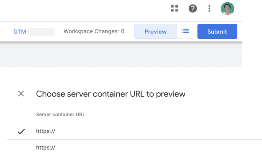Click the Submit button
This screenshot has height=155, width=262.
pos(217,31)
